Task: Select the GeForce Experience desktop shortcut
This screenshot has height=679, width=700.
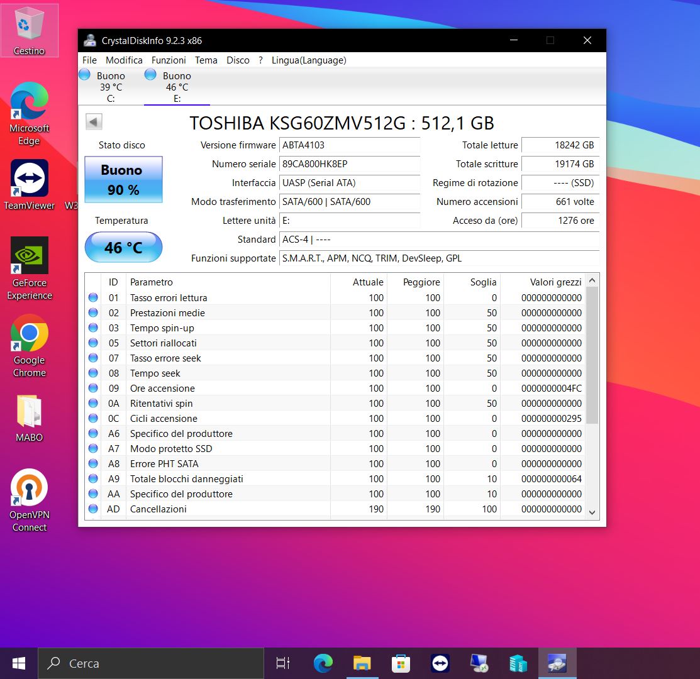Action: (29, 268)
